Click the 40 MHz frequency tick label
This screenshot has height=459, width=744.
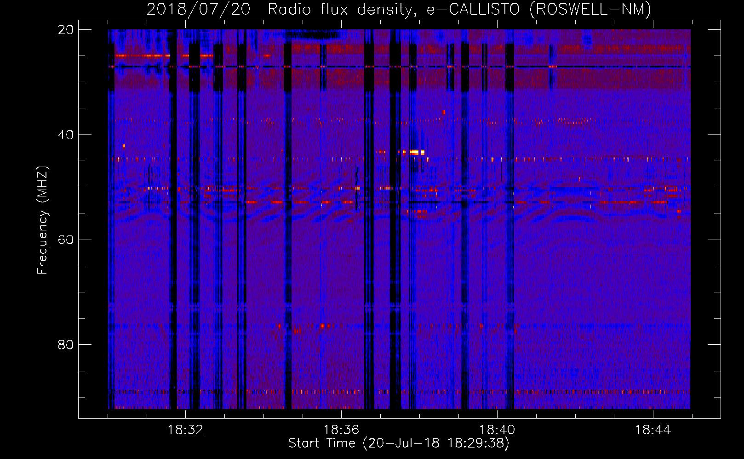point(65,135)
